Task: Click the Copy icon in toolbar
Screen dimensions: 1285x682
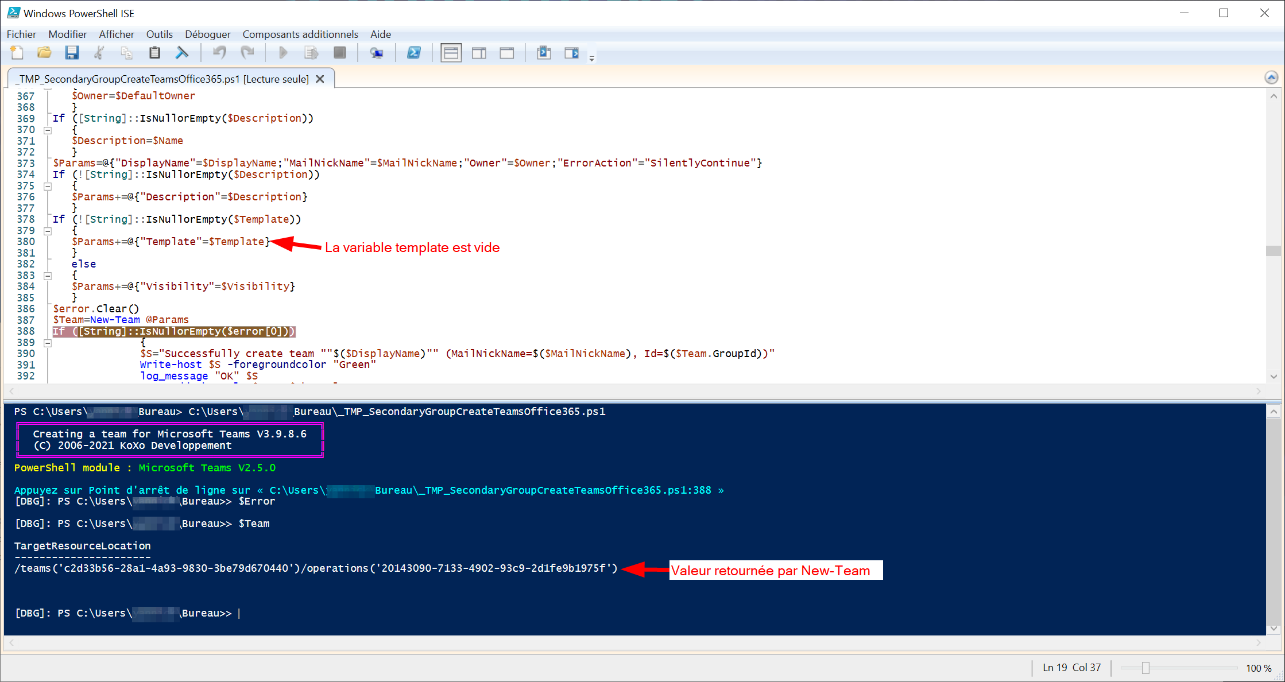Action: [x=127, y=53]
